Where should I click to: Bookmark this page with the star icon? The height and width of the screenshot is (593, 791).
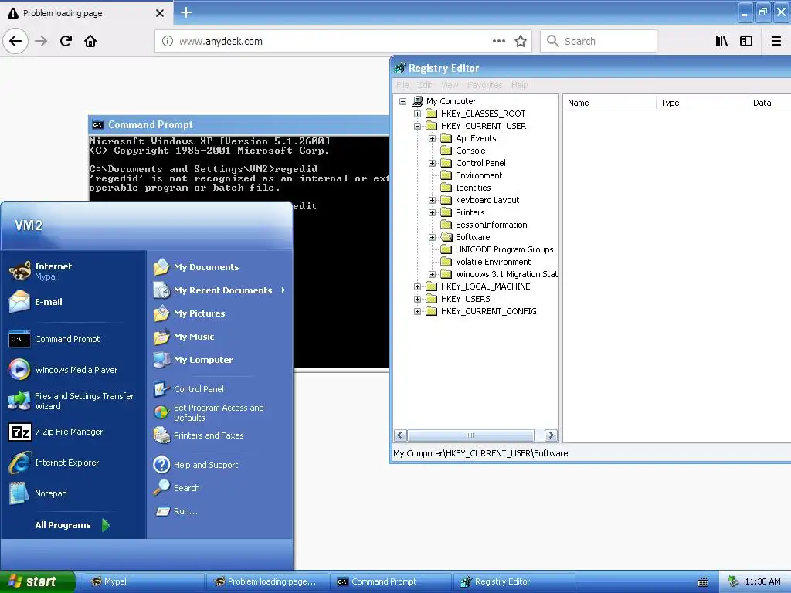[521, 41]
